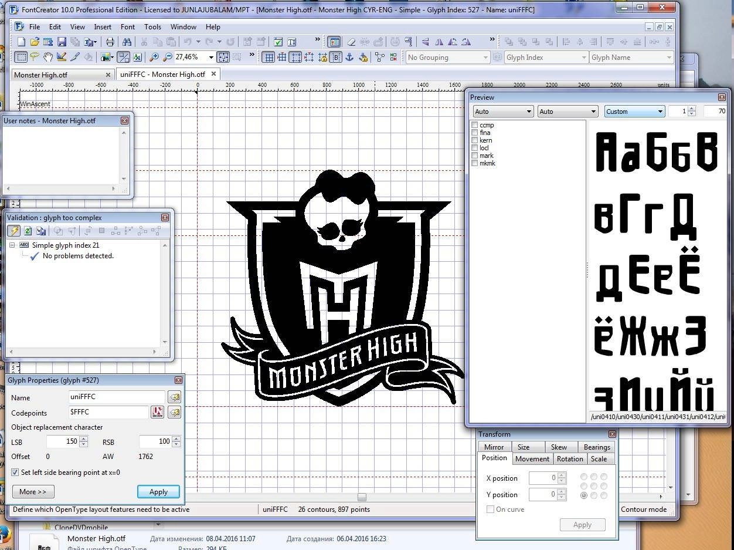Screen dimensions: 734x550
Task: Click Apply in Glyph Properties
Action: click(x=158, y=491)
